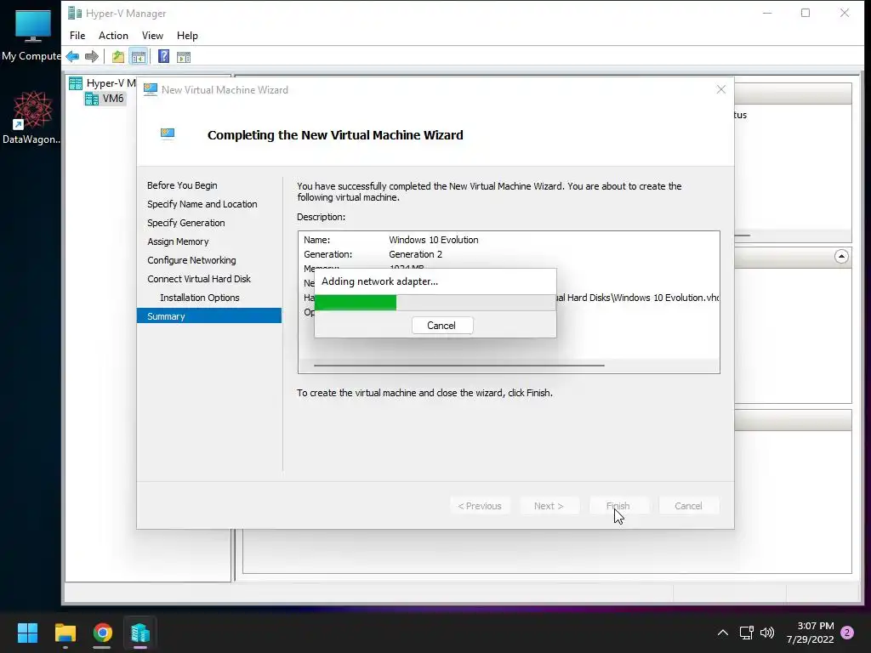This screenshot has width=871, height=653.
Task: Click the Previous wizard button
Action: (x=480, y=506)
